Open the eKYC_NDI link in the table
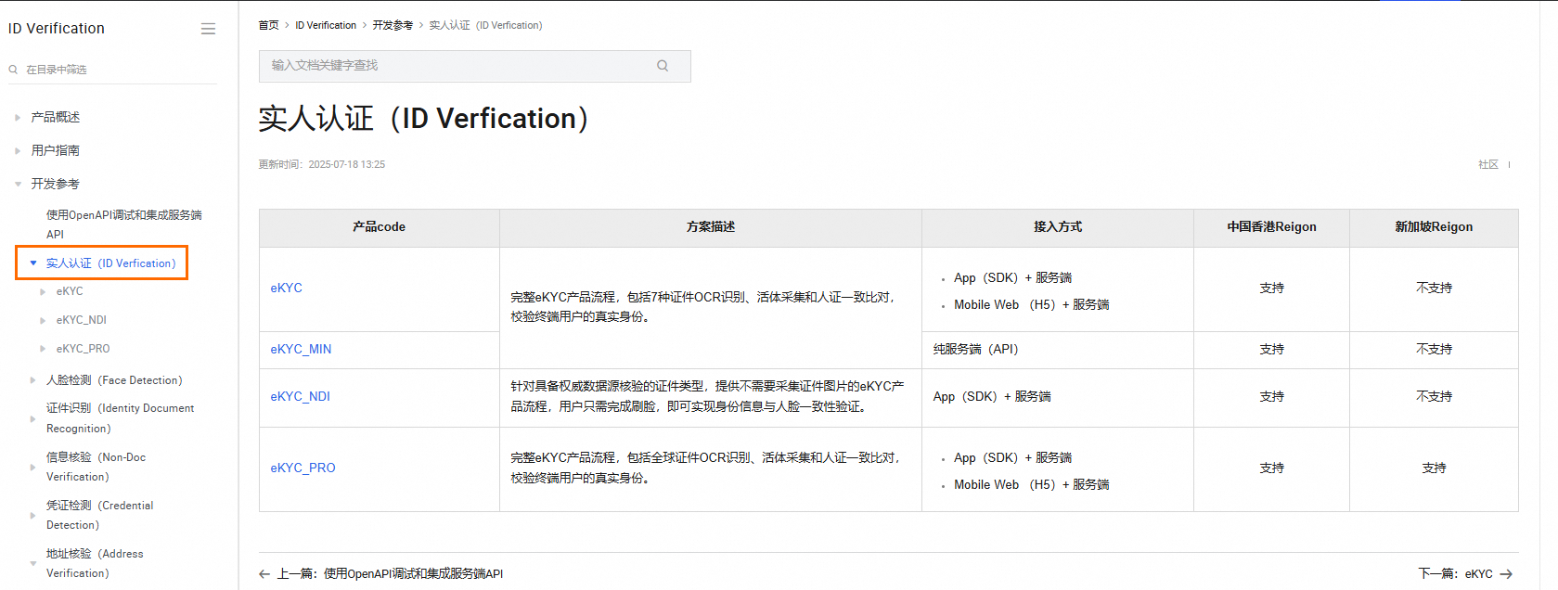 [300, 397]
